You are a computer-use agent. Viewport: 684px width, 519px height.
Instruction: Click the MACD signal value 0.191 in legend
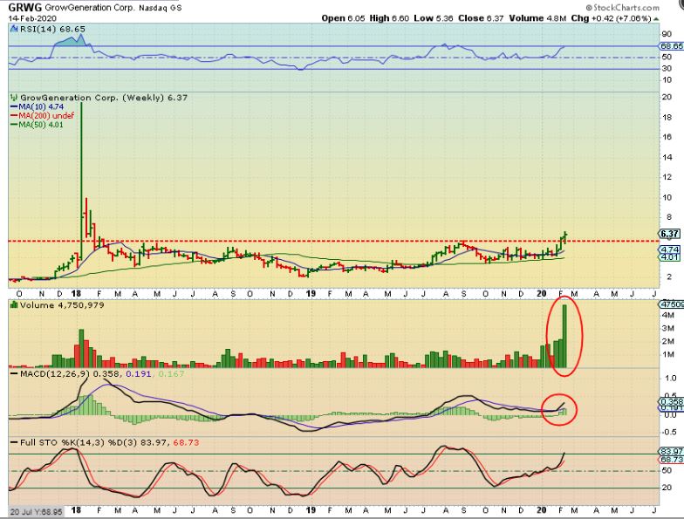138,373
